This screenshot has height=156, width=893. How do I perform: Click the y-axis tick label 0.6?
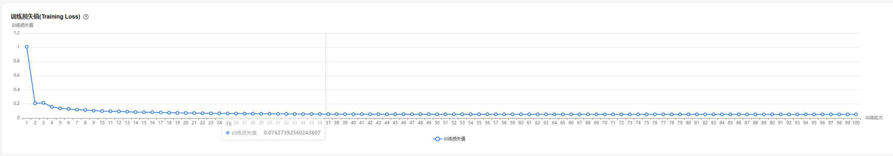pyautogui.click(x=17, y=75)
